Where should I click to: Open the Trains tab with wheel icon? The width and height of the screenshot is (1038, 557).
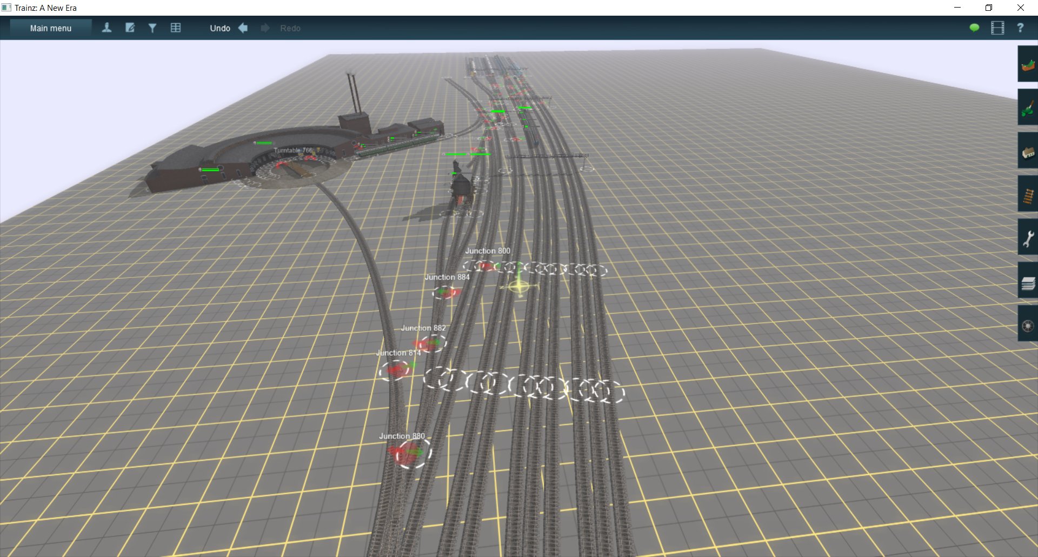point(1028,324)
